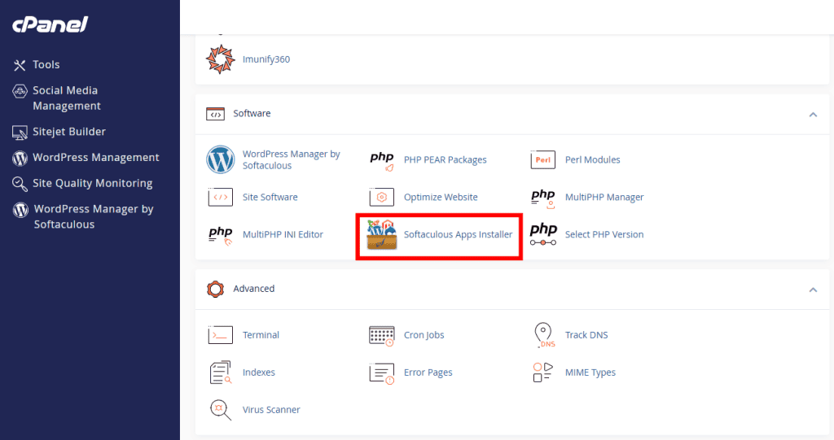Open MultiPHP Manager link
The image size is (834, 440).
604,197
